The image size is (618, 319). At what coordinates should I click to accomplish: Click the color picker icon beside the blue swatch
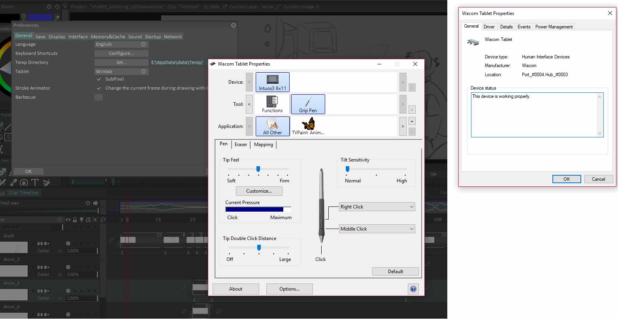pos(57,17)
